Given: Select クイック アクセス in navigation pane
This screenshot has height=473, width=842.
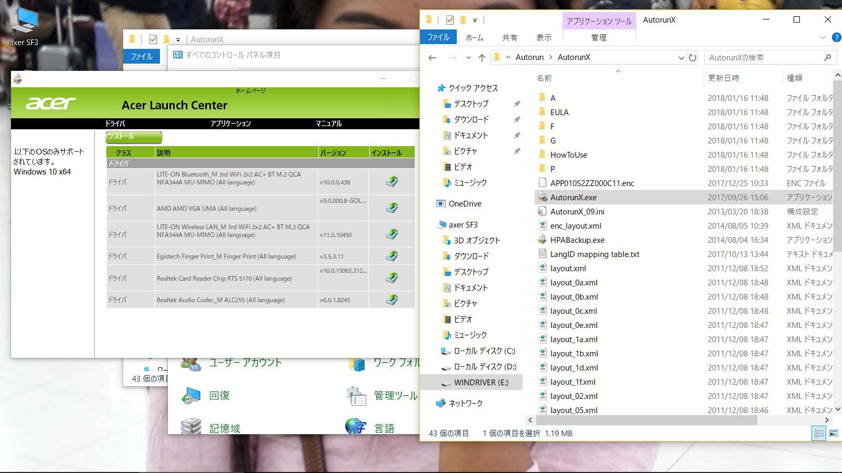Looking at the screenshot, I should (467, 88).
